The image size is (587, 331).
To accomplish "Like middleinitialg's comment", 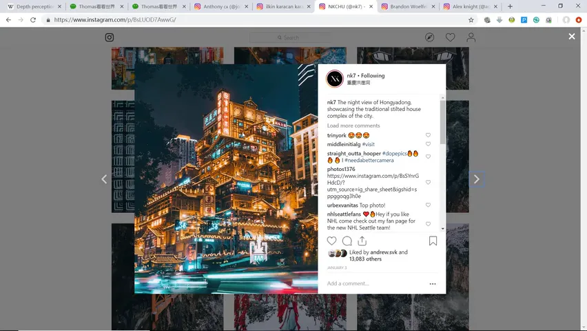I will (x=428, y=144).
